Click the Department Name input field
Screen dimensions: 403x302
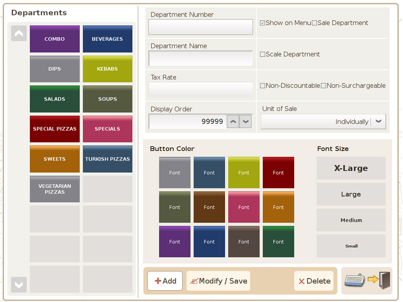(201, 59)
